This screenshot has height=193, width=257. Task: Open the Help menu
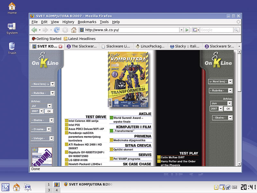coord(116,22)
